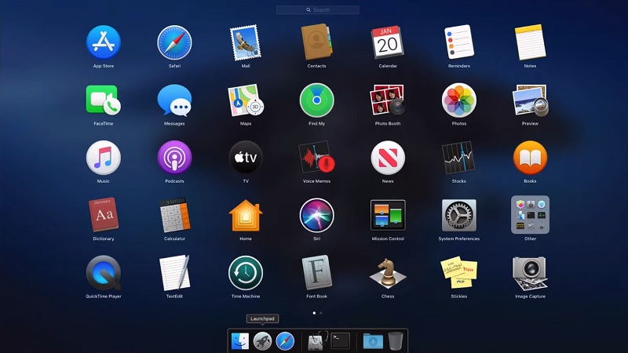This screenshot has width=628, height=353.
Task: Open the Calendar app
Action: [x=388, y=42]
